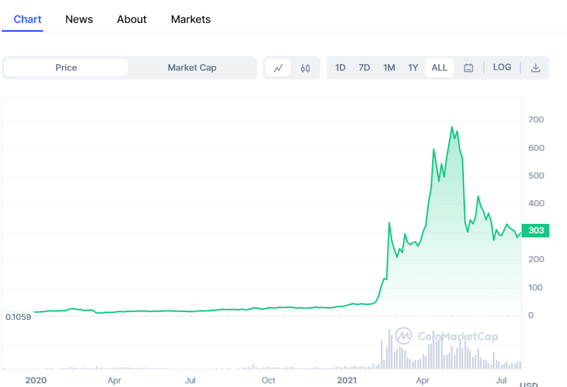Viewport: 567px width, 387px height.
Task: Click the price peak near 700
Action: (x=452, y=127)
